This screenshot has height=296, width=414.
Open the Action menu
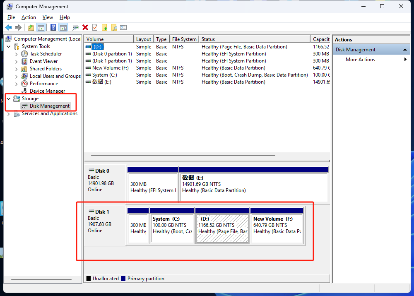(29, 17)
